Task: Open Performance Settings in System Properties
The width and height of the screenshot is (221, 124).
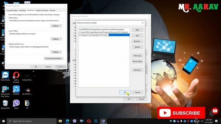Action: tap(56, 26)
